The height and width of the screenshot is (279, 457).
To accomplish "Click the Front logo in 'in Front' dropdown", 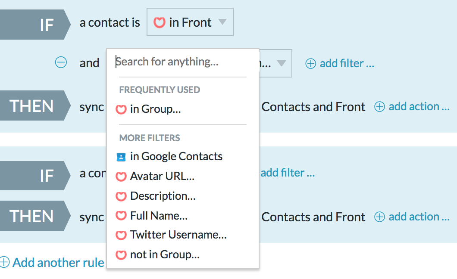I will point(159,22).
